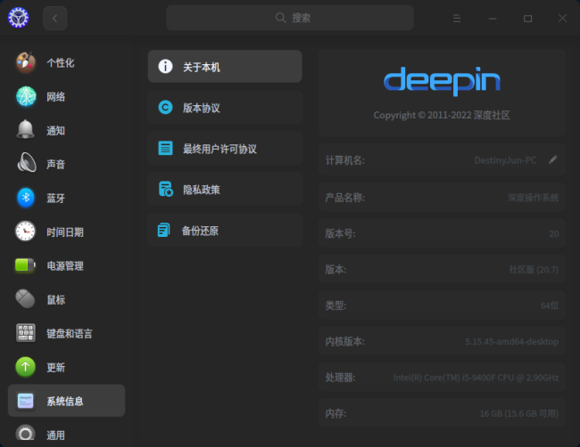580x447 pixels.
Task: Select the 鼠标 mouse icon
Action: pos(25,298)
